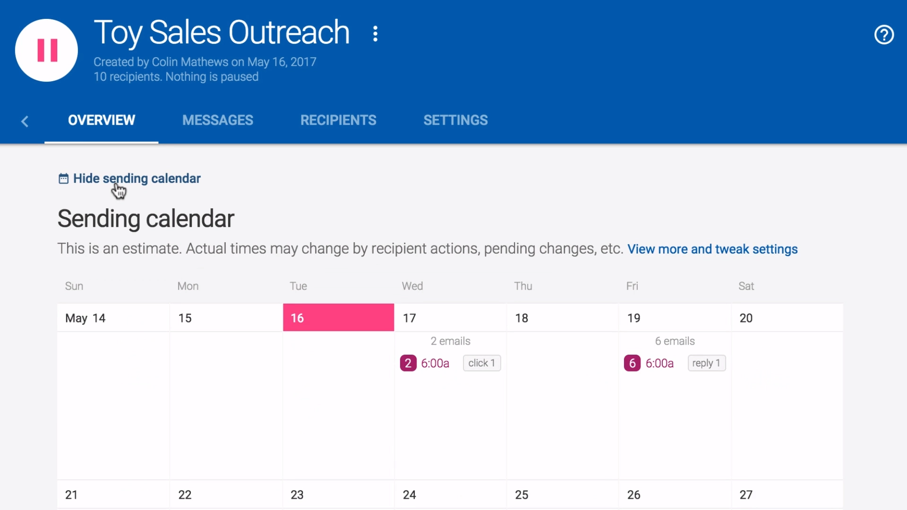Click the Toy Sales Outreach title
This screenshot has height=510, width=907.
tap(222, 33)
